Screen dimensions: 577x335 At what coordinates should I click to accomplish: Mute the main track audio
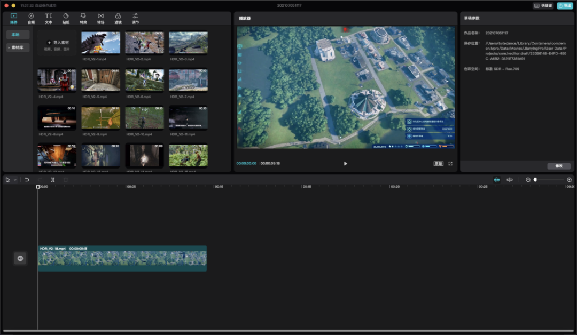click(20, 258)
